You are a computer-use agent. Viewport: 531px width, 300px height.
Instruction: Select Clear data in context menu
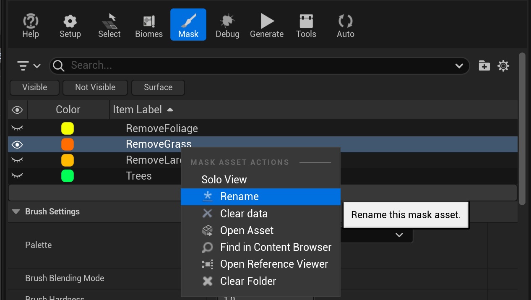tap(243, 214)
